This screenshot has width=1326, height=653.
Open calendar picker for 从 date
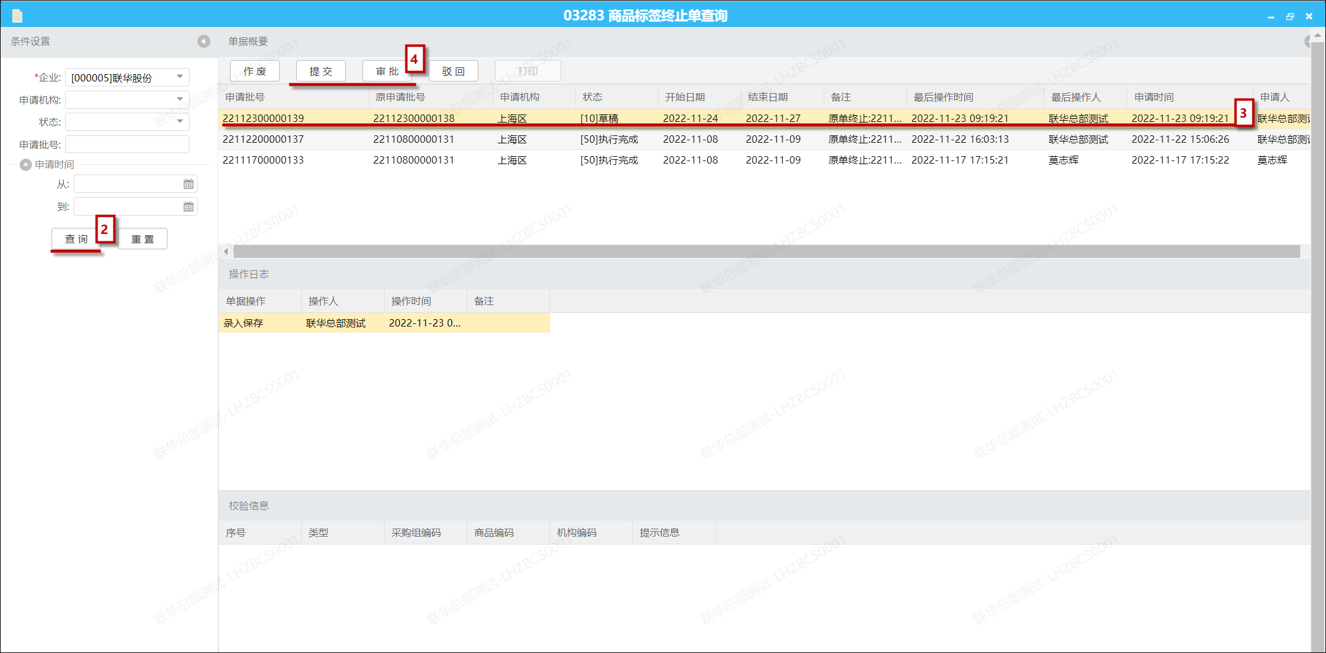188,184
